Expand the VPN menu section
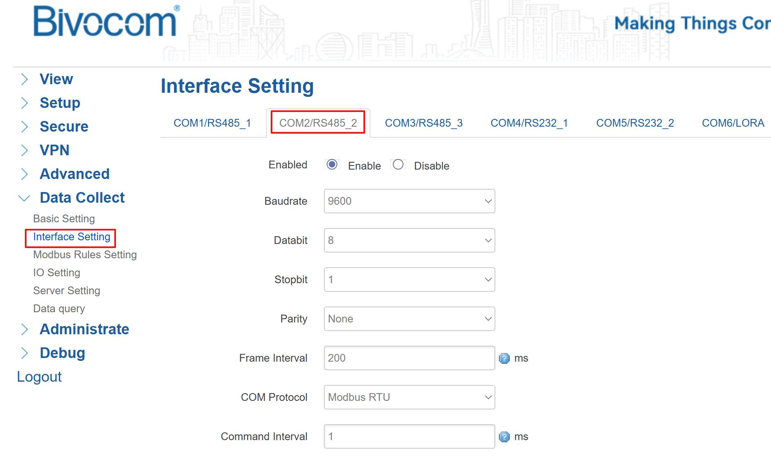This screenshot has height=463, width=771. 54,150
